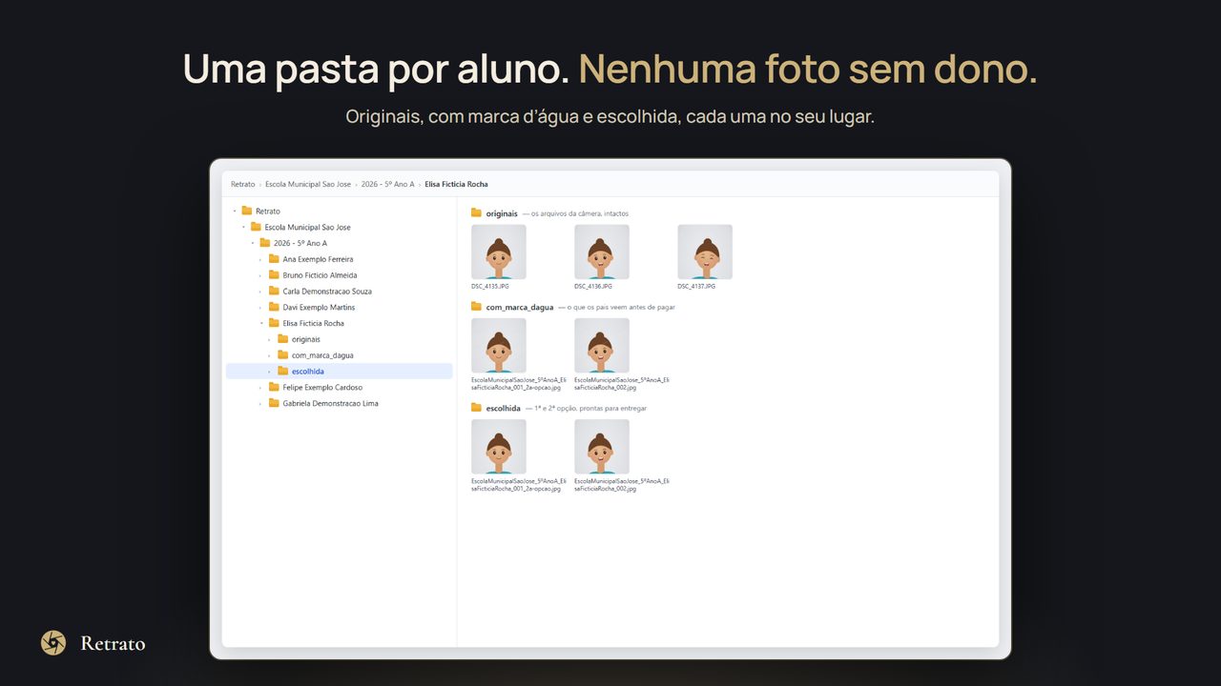1221x686 pixels.
Task: Click the folder icon for 2026 - 5º Ano A in the tree
Action: 265,243
